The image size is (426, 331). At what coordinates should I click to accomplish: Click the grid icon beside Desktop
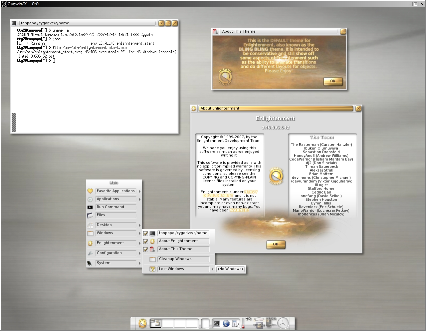(x=90, y=225)
